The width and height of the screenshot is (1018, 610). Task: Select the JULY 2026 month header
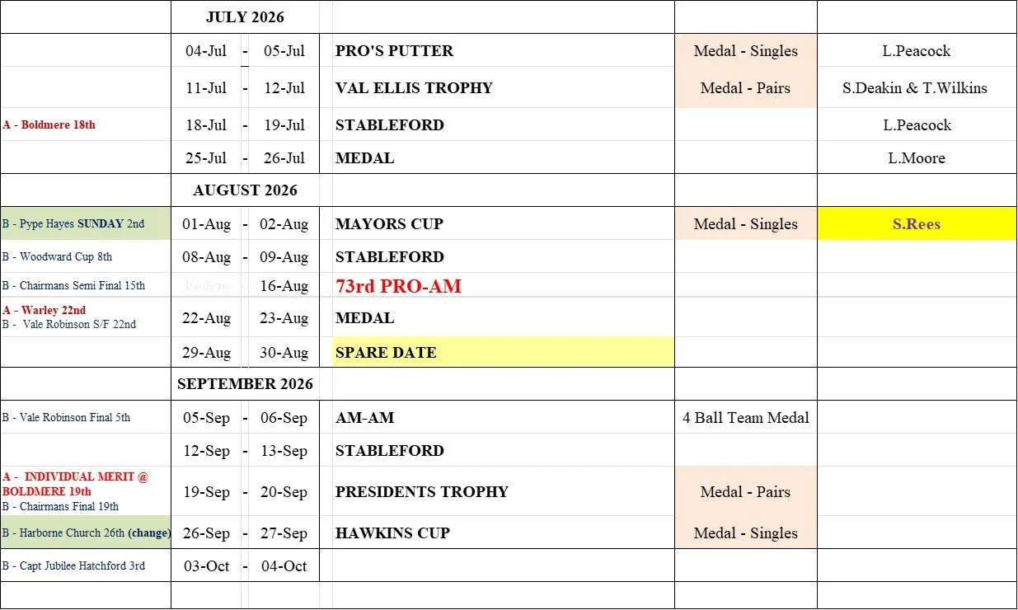pyautogui.click(x=245, y=17)
